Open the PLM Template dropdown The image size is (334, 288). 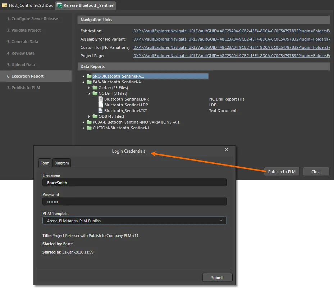[x=221, y=220]
